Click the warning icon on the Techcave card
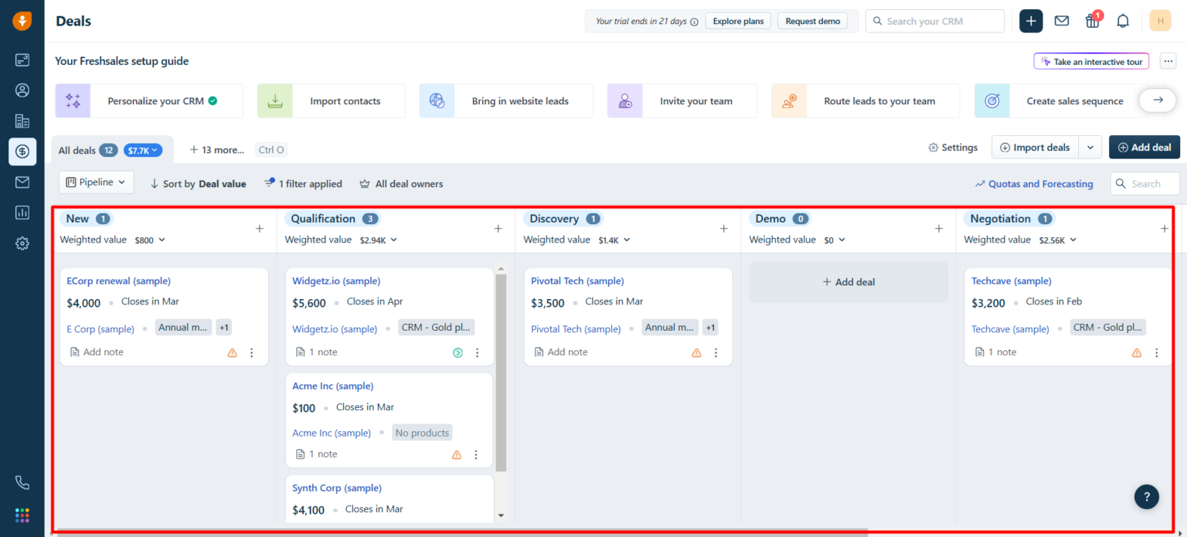 [1137, 352]
